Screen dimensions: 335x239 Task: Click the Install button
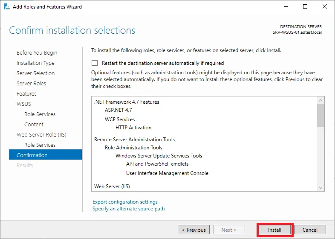pos(274,230)
